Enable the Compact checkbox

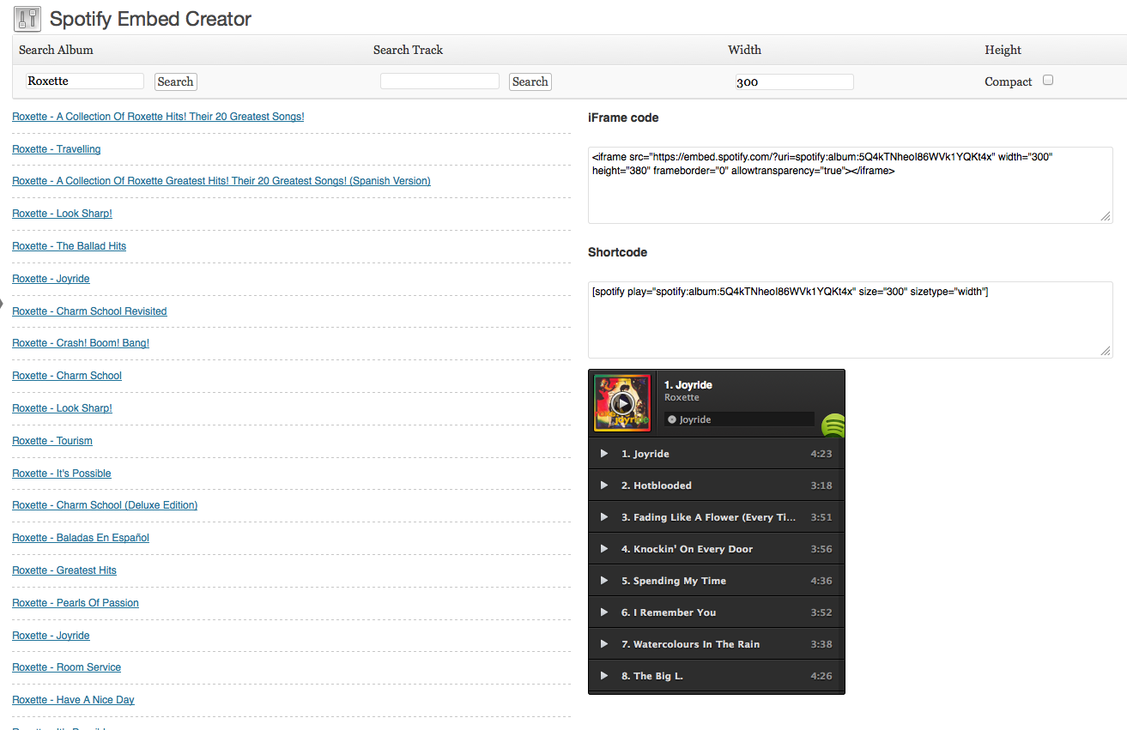(x=1048, y=81)
